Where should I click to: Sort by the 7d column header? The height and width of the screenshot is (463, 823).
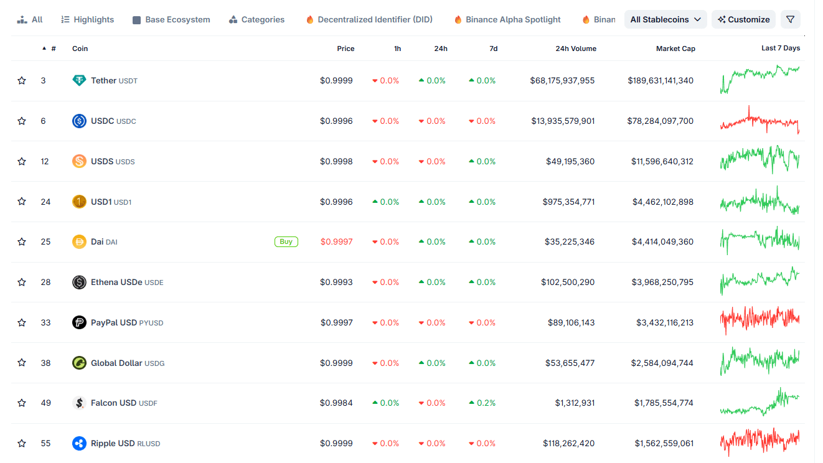pos(493,49)
